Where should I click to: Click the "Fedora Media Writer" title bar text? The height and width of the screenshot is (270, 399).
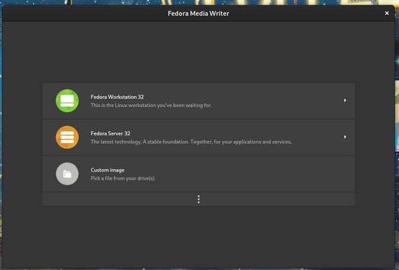[199, 13]
